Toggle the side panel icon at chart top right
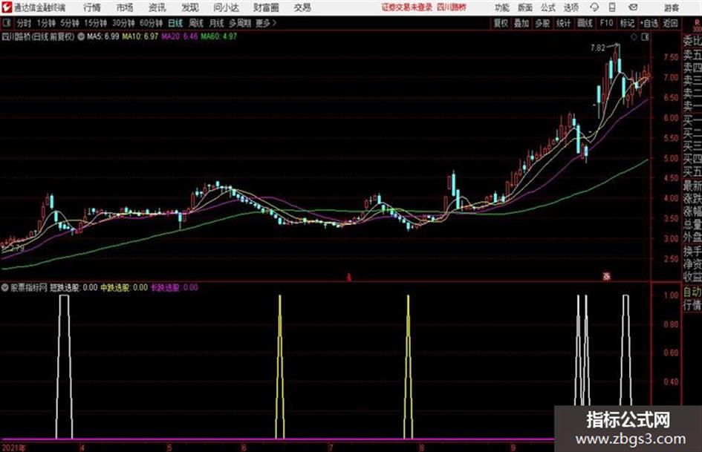This screenshot has width=702, height=452. tap(645, 37)
